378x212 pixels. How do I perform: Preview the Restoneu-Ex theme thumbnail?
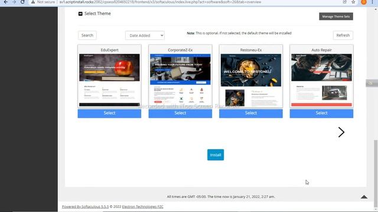pos(250,80)
